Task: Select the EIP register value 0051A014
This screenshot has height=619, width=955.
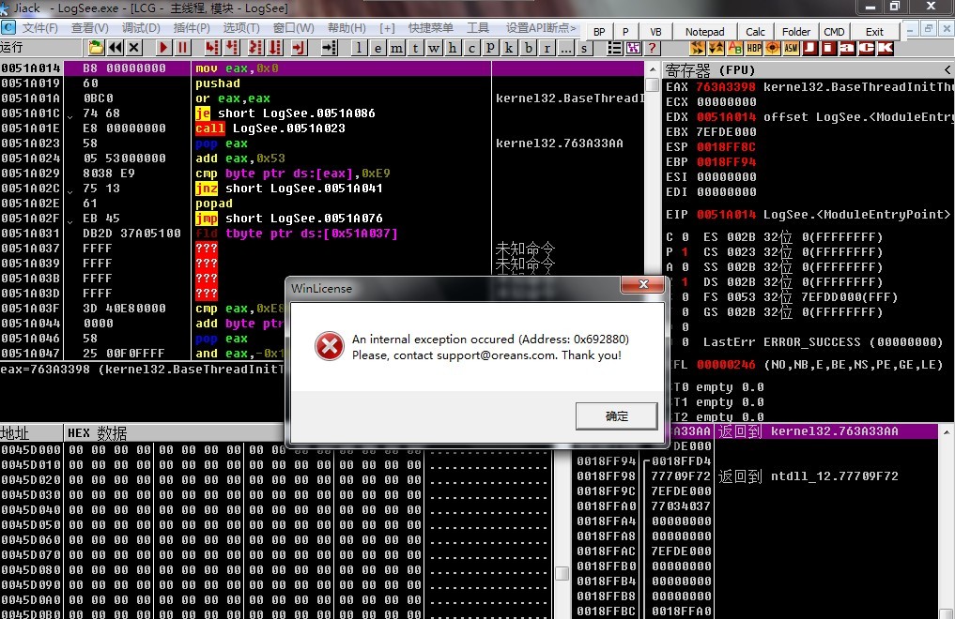Action: 726,215
